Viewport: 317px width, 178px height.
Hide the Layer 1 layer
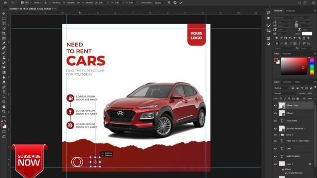(275, 164)
